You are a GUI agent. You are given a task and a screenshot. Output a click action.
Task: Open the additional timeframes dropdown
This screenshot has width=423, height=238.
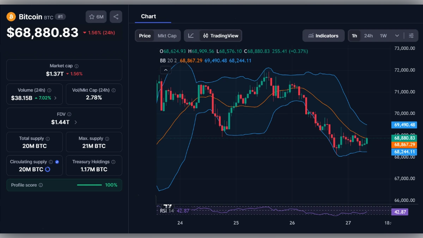click(x=397, y=35)
